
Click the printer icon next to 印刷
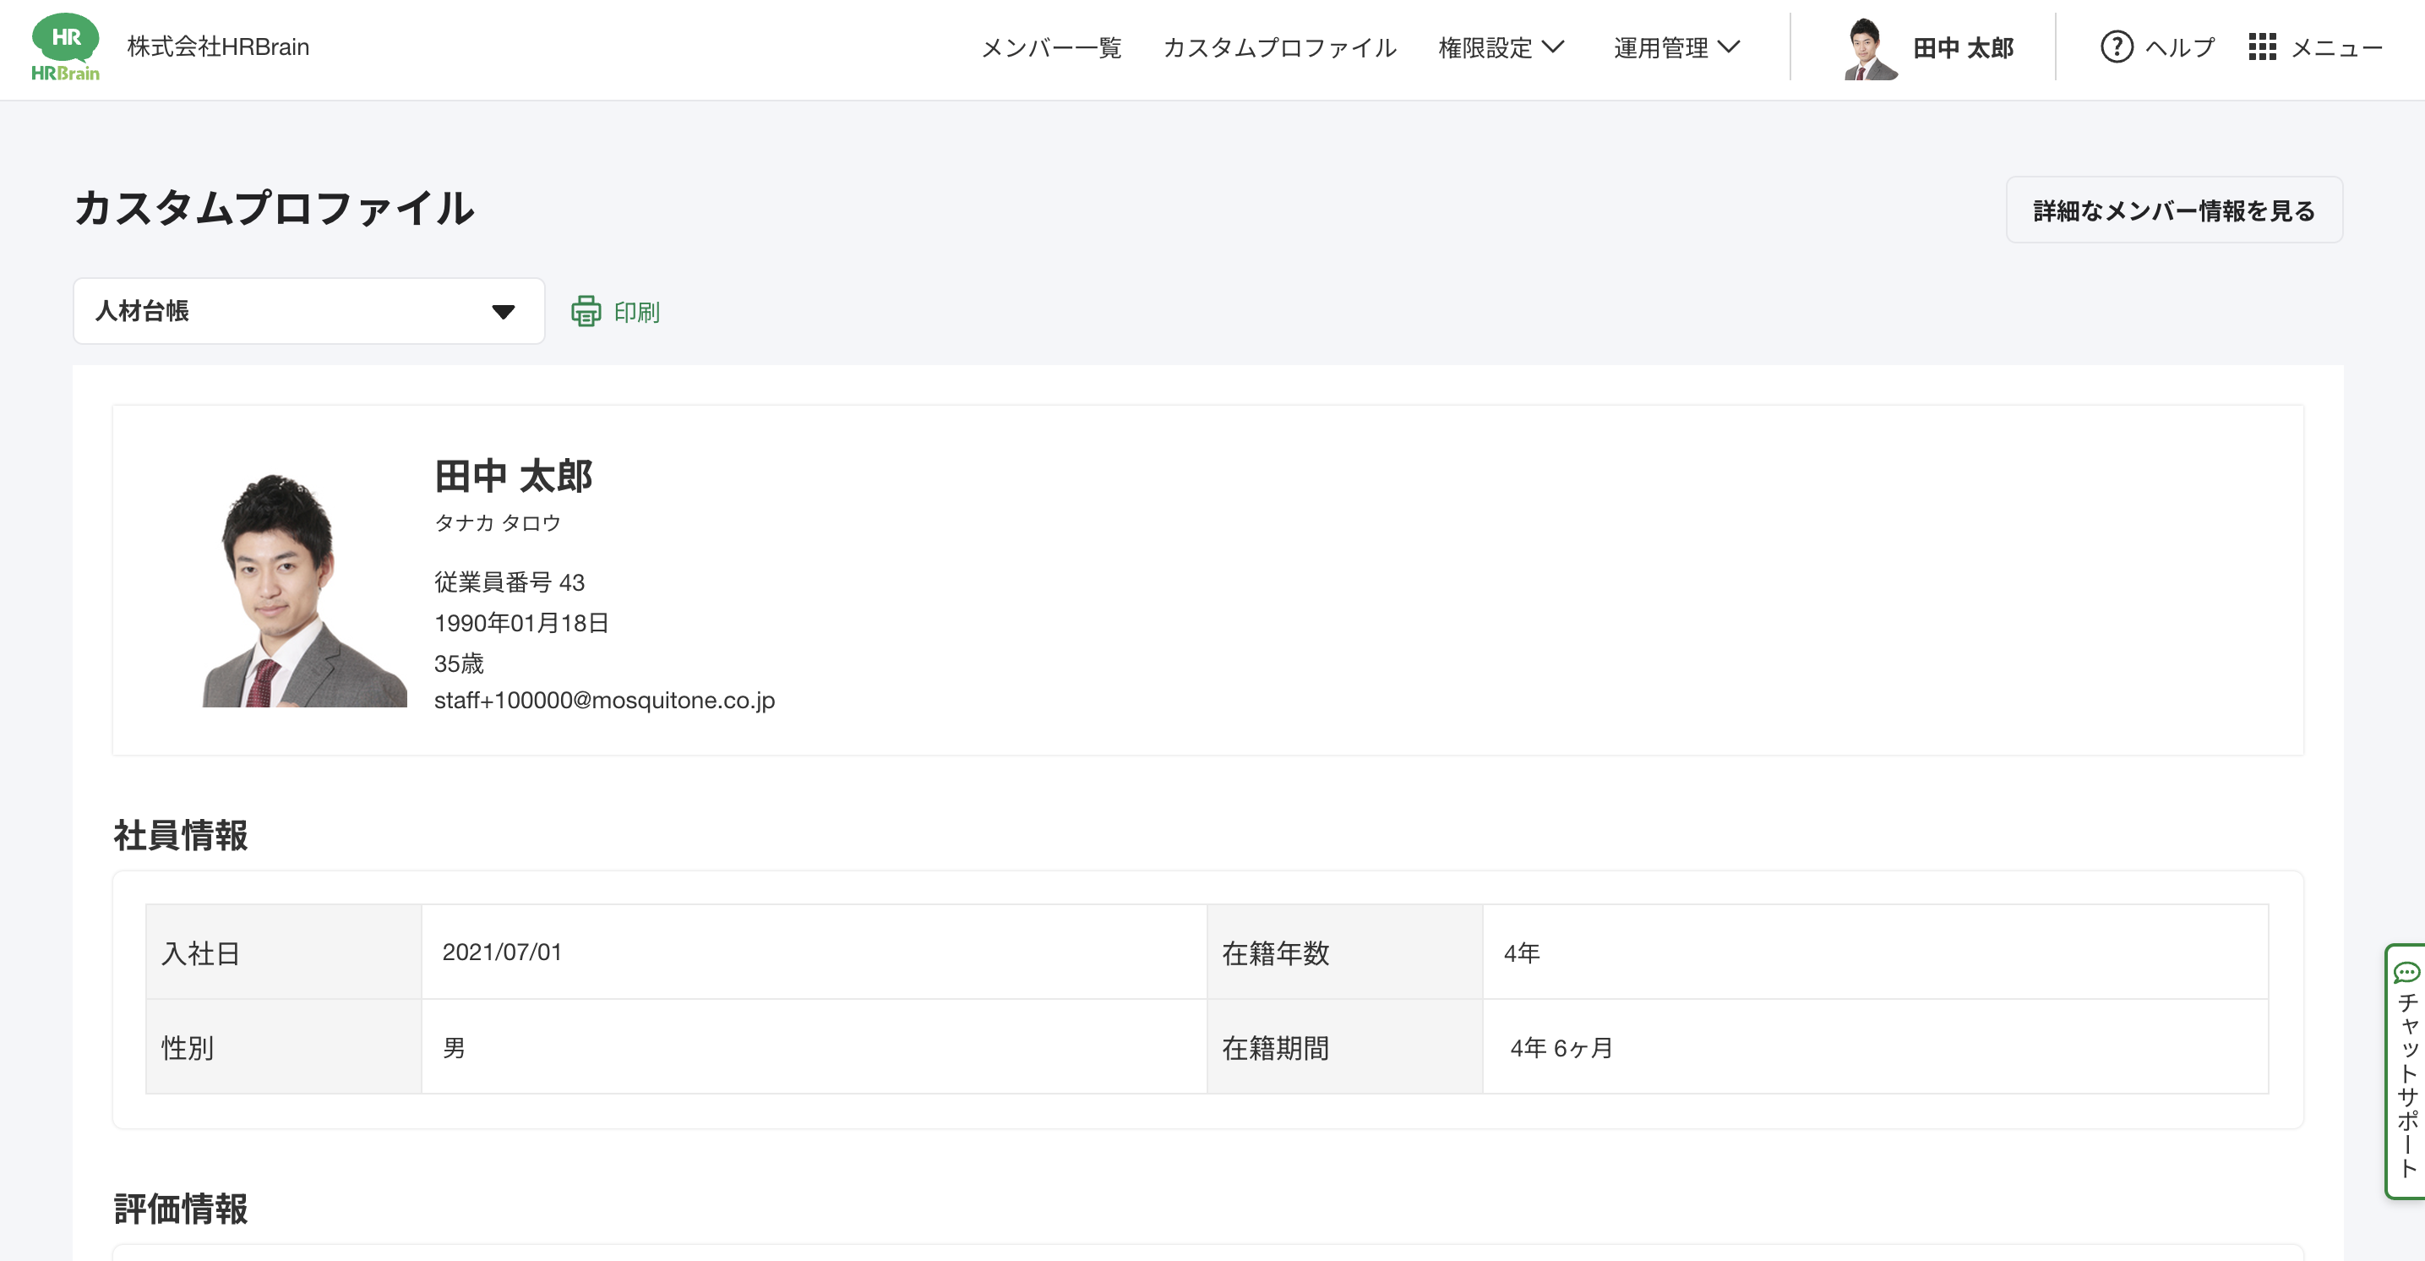586,311
